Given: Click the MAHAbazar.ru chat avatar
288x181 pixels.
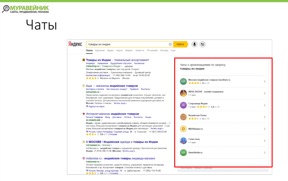Looking at the screenshot, I should click(183, 129).
